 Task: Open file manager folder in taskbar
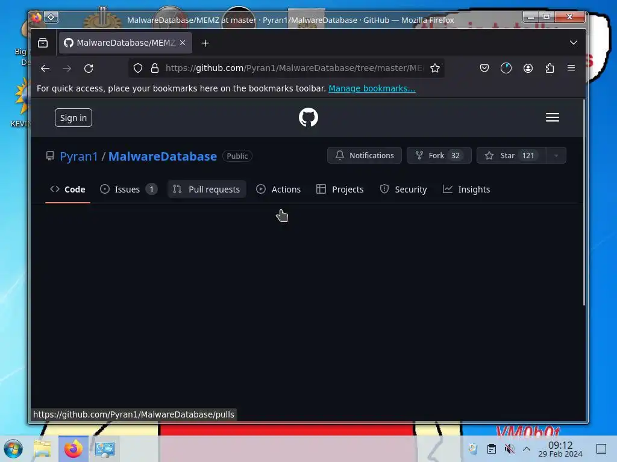pos(42,449)
